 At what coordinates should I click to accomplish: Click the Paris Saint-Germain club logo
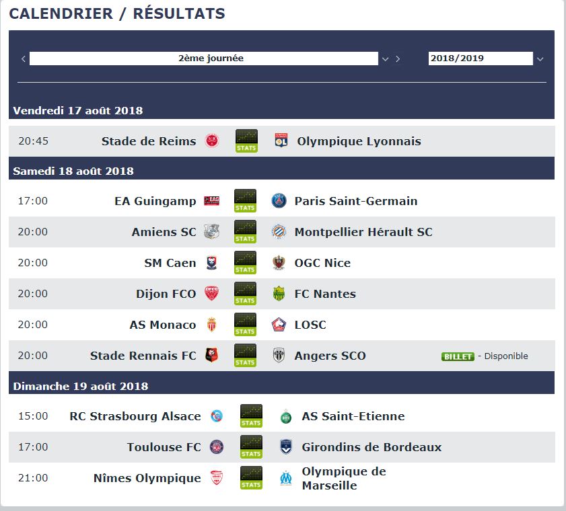tap(279, 201)
